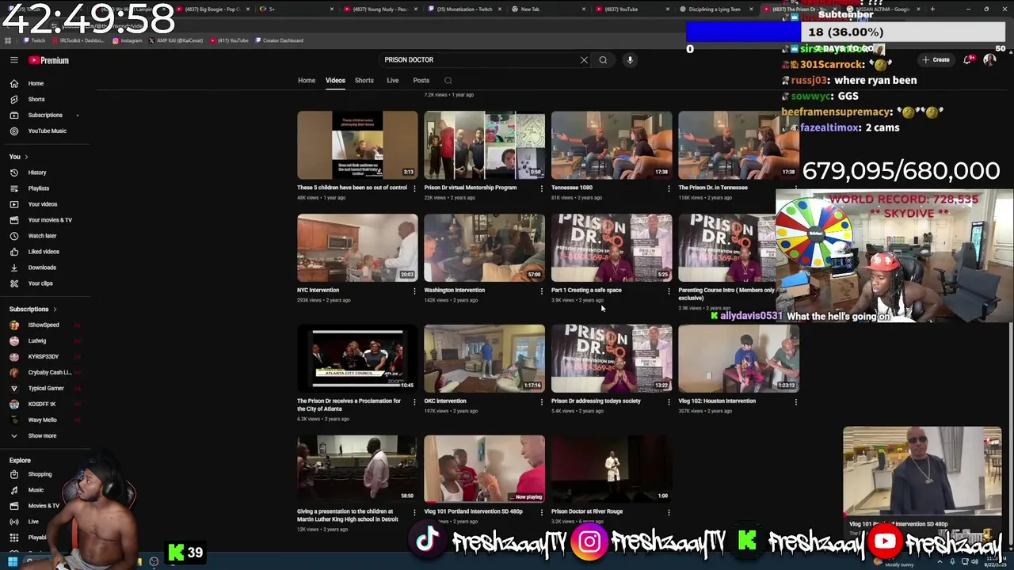Screen dimensions: 1014x570
Task: Play the Washington Intervention thumbnail
Action: point(484,248)
